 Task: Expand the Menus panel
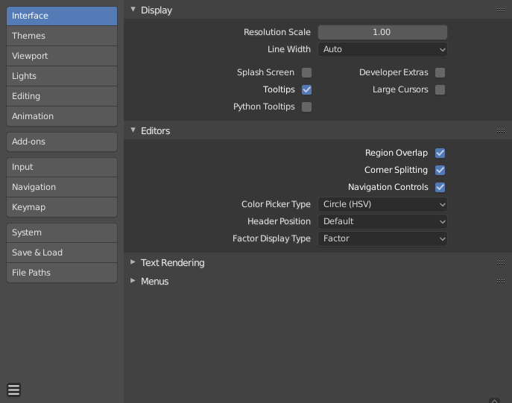[133, 281]
